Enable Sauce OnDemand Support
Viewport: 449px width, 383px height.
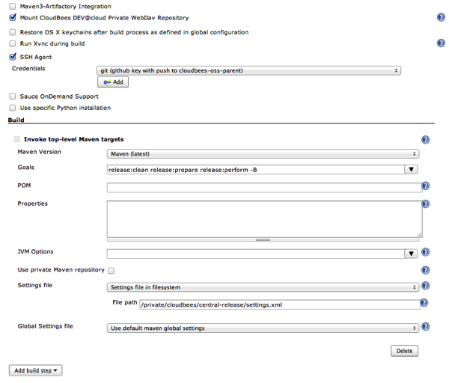(12, 96)
